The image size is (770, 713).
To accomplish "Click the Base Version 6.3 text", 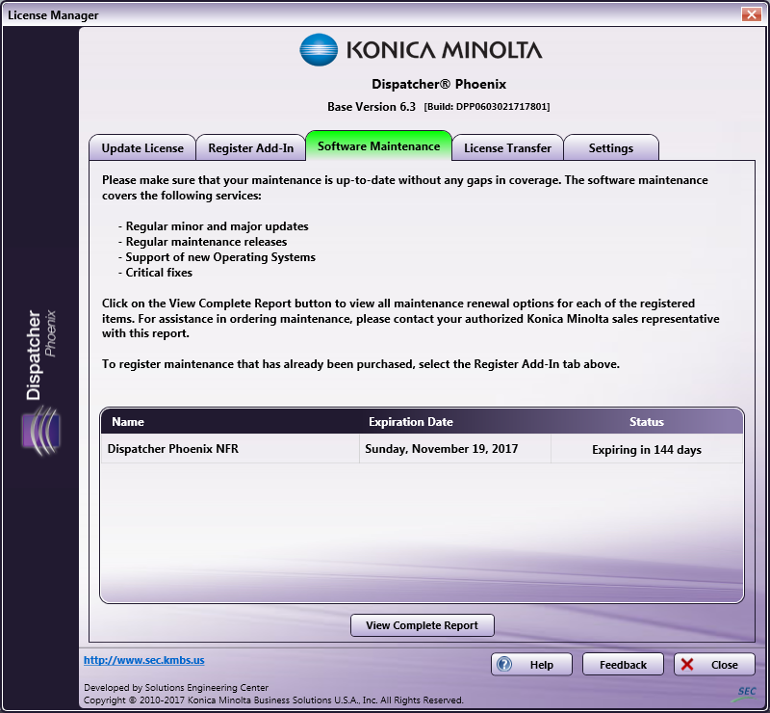I will pos(372,106).
